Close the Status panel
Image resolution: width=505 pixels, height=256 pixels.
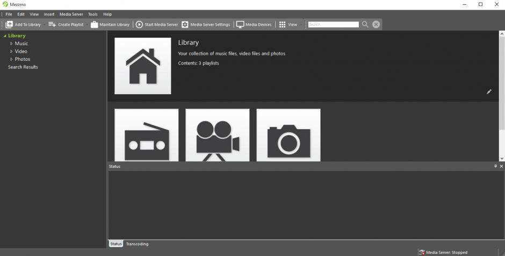[501, 166]
